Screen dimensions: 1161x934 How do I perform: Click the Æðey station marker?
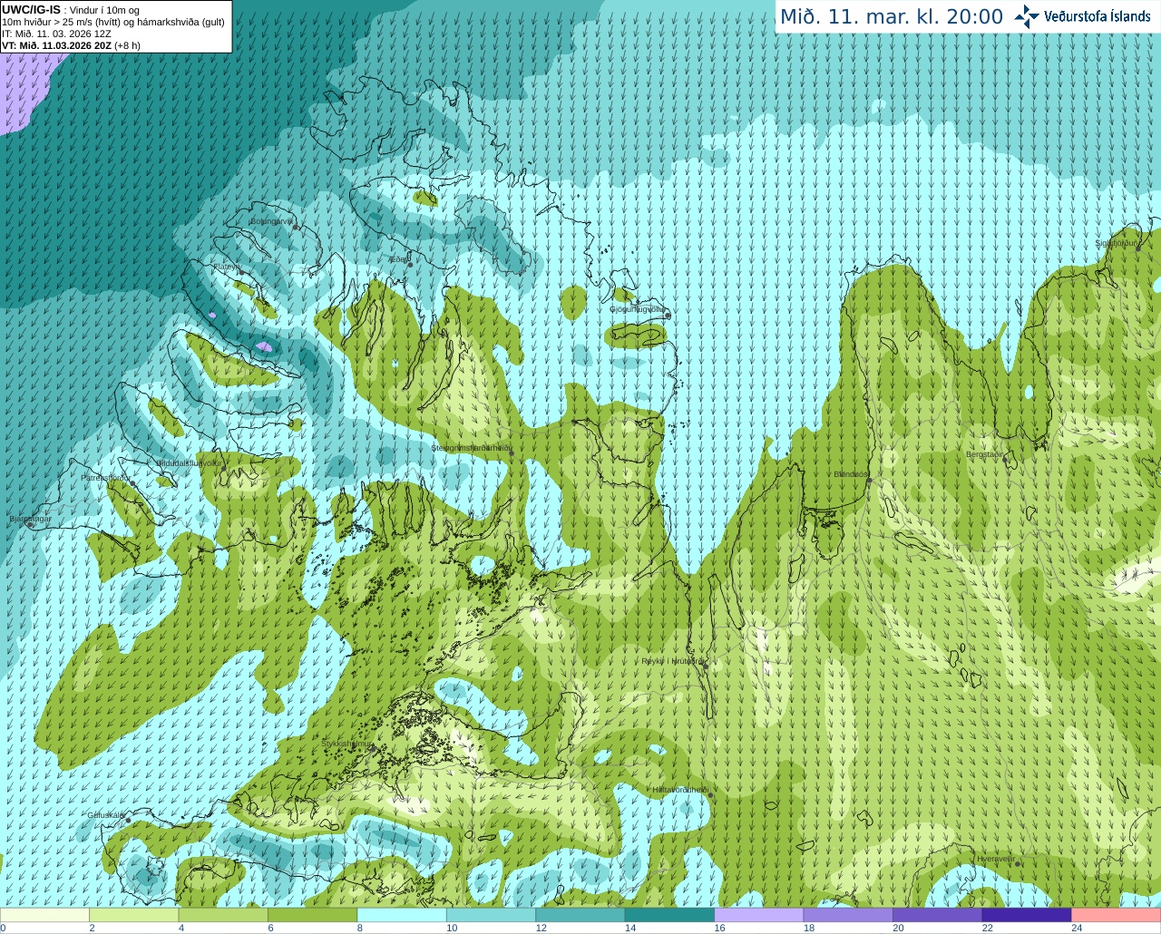click(410, 265)
